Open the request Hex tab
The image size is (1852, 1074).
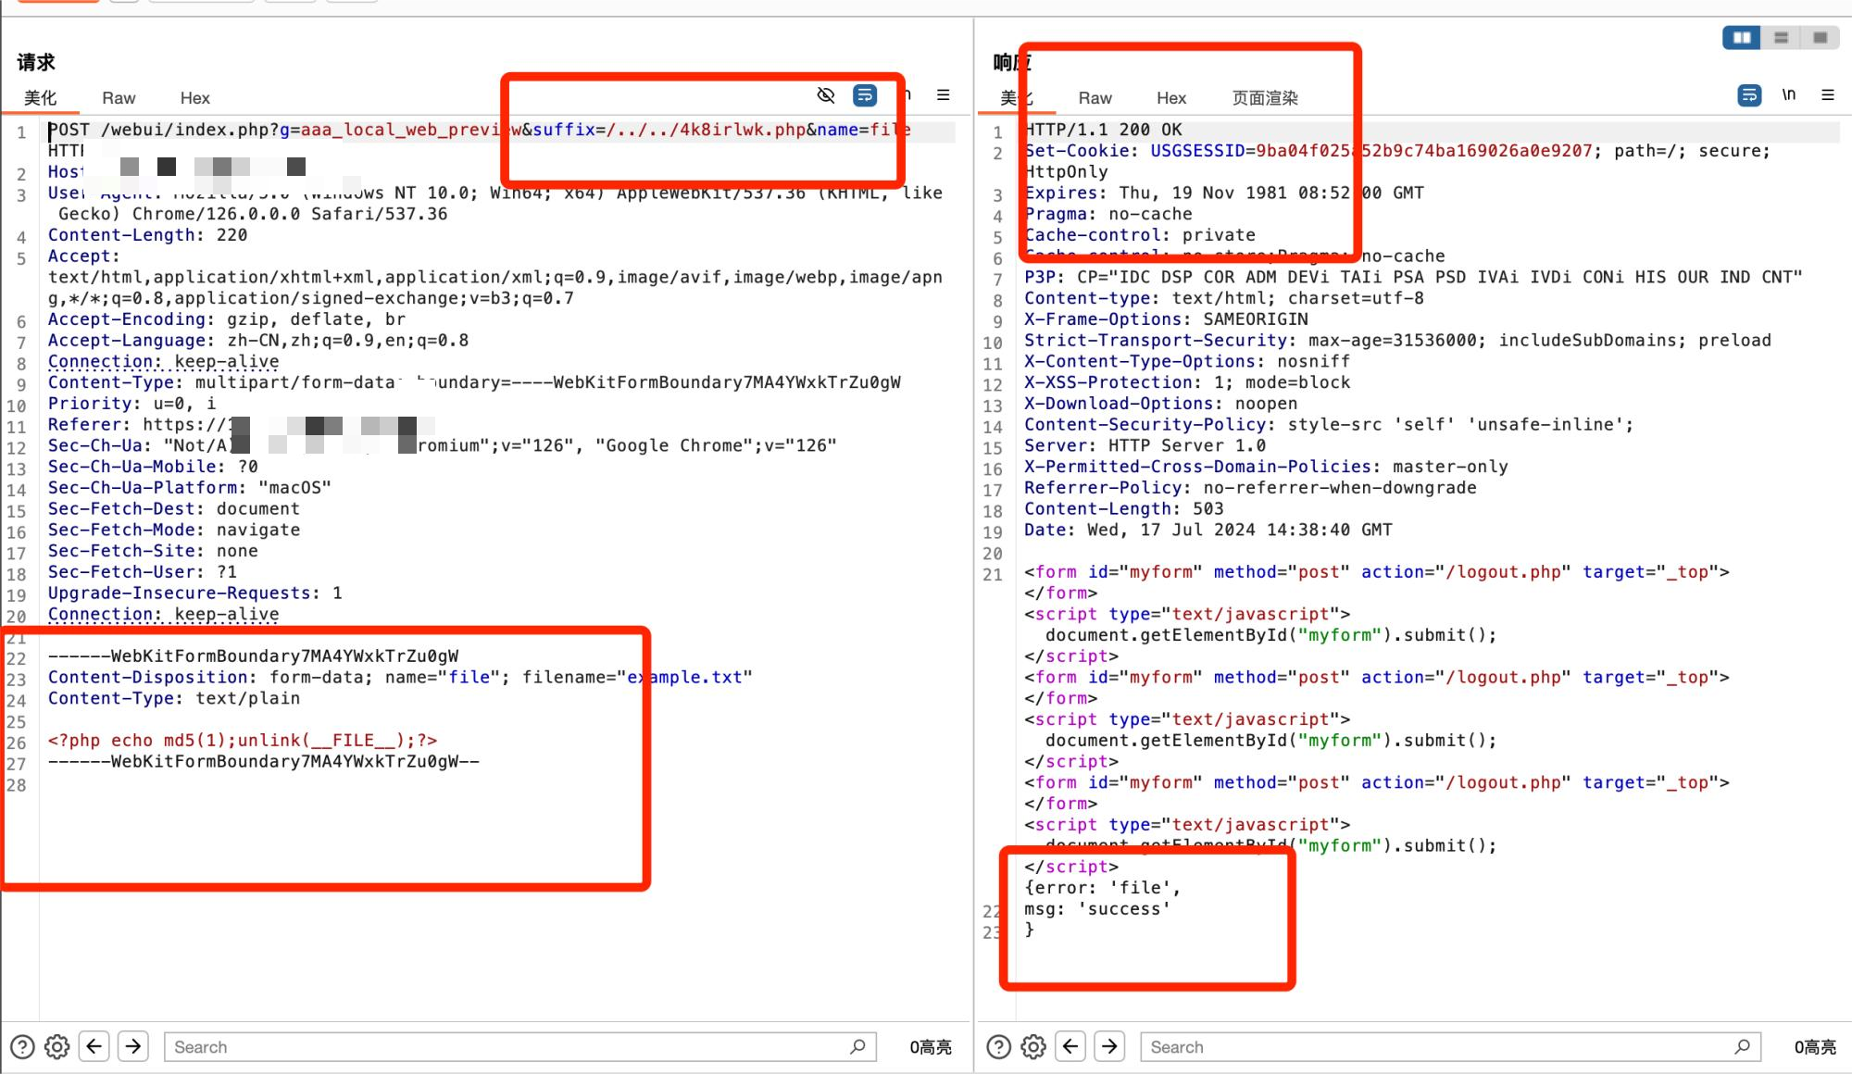194,98
